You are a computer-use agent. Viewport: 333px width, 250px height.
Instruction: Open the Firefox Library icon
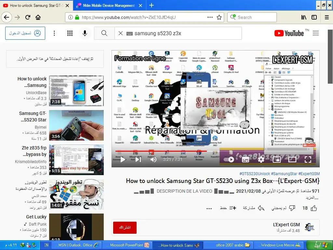(x=304, y=17)
